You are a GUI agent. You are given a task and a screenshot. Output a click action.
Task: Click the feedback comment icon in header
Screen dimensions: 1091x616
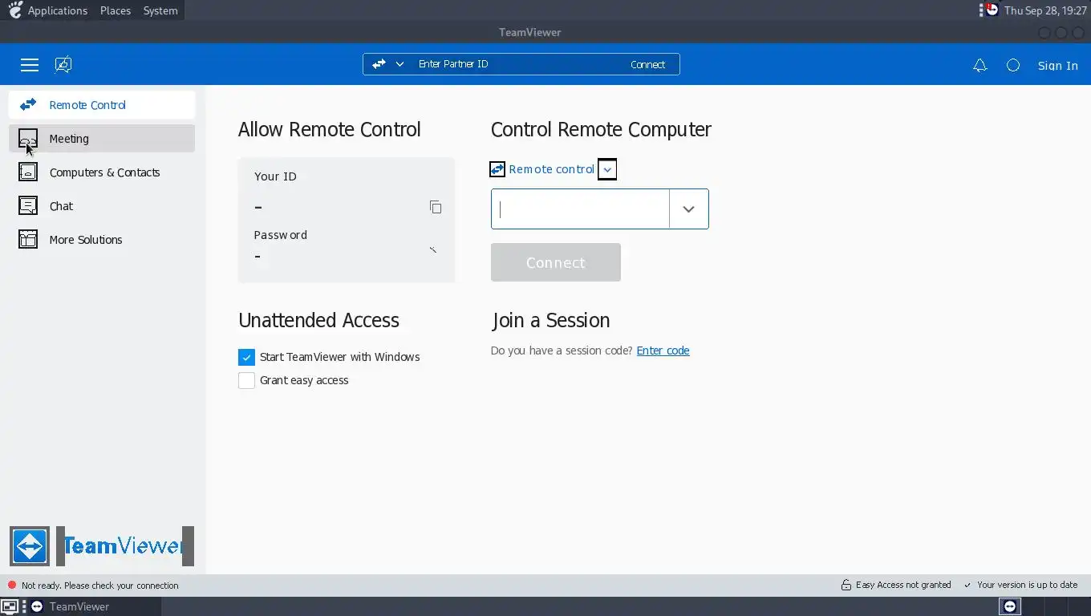click(63, 65)
